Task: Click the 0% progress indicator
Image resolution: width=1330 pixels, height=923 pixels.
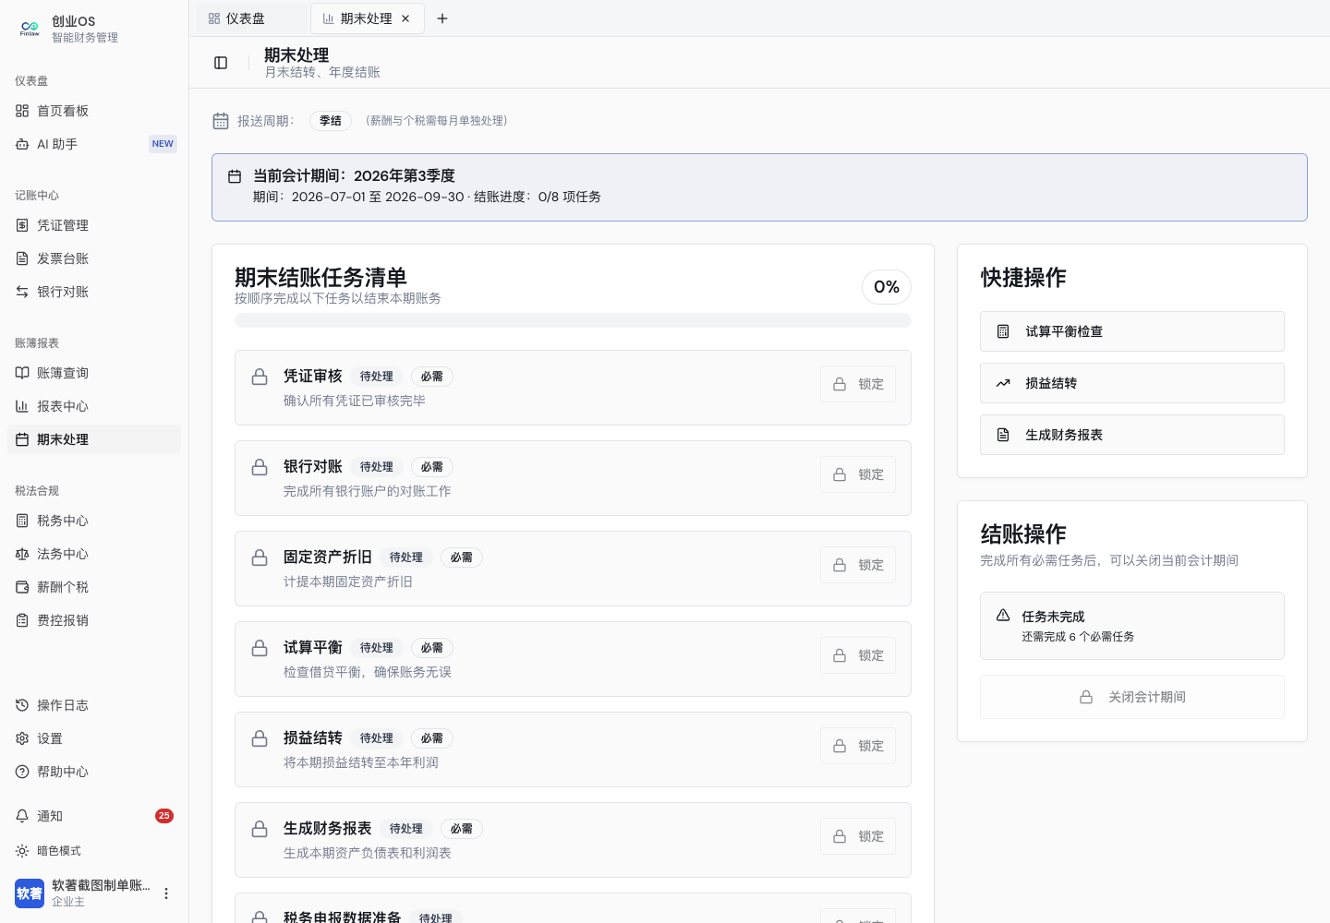Action: click(x=887, y=287)
